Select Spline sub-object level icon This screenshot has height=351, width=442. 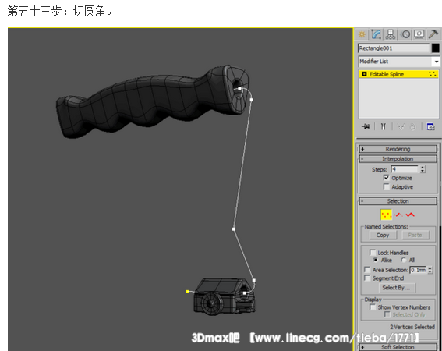click(410, 214)
